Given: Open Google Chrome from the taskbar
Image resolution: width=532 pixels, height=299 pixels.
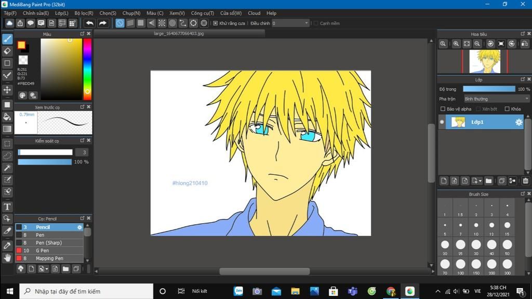Looking at the screenshot, I should pos(391,291).
